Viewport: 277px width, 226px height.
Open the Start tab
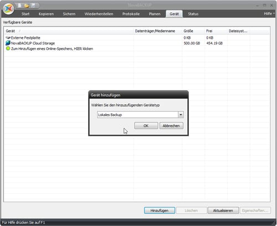25,14
